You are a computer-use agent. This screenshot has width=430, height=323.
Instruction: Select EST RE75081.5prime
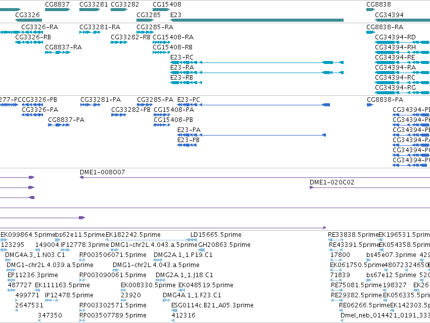point(337,290)
